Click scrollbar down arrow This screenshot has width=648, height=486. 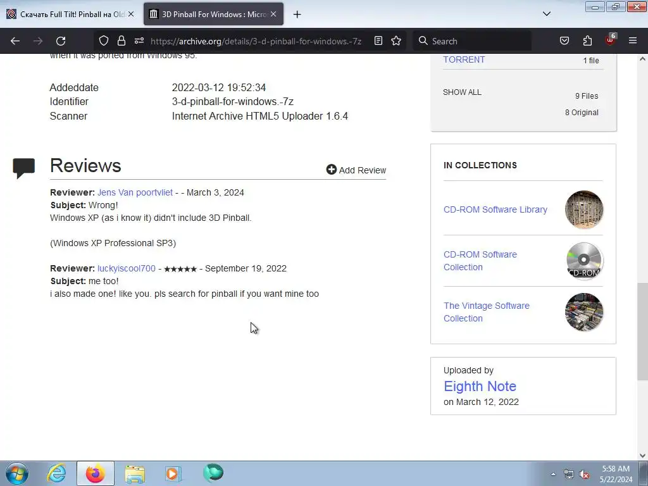[x=642, y=456]
